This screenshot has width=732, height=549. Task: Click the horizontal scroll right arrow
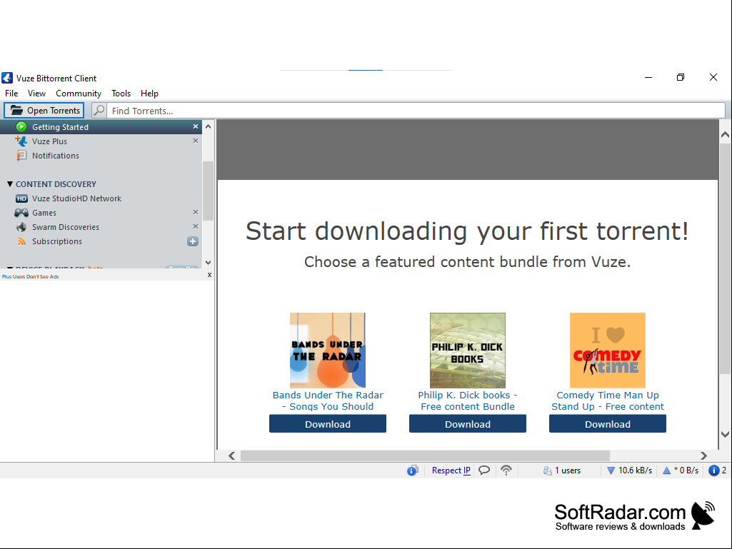pyautogui.click(x=703, y=455)
